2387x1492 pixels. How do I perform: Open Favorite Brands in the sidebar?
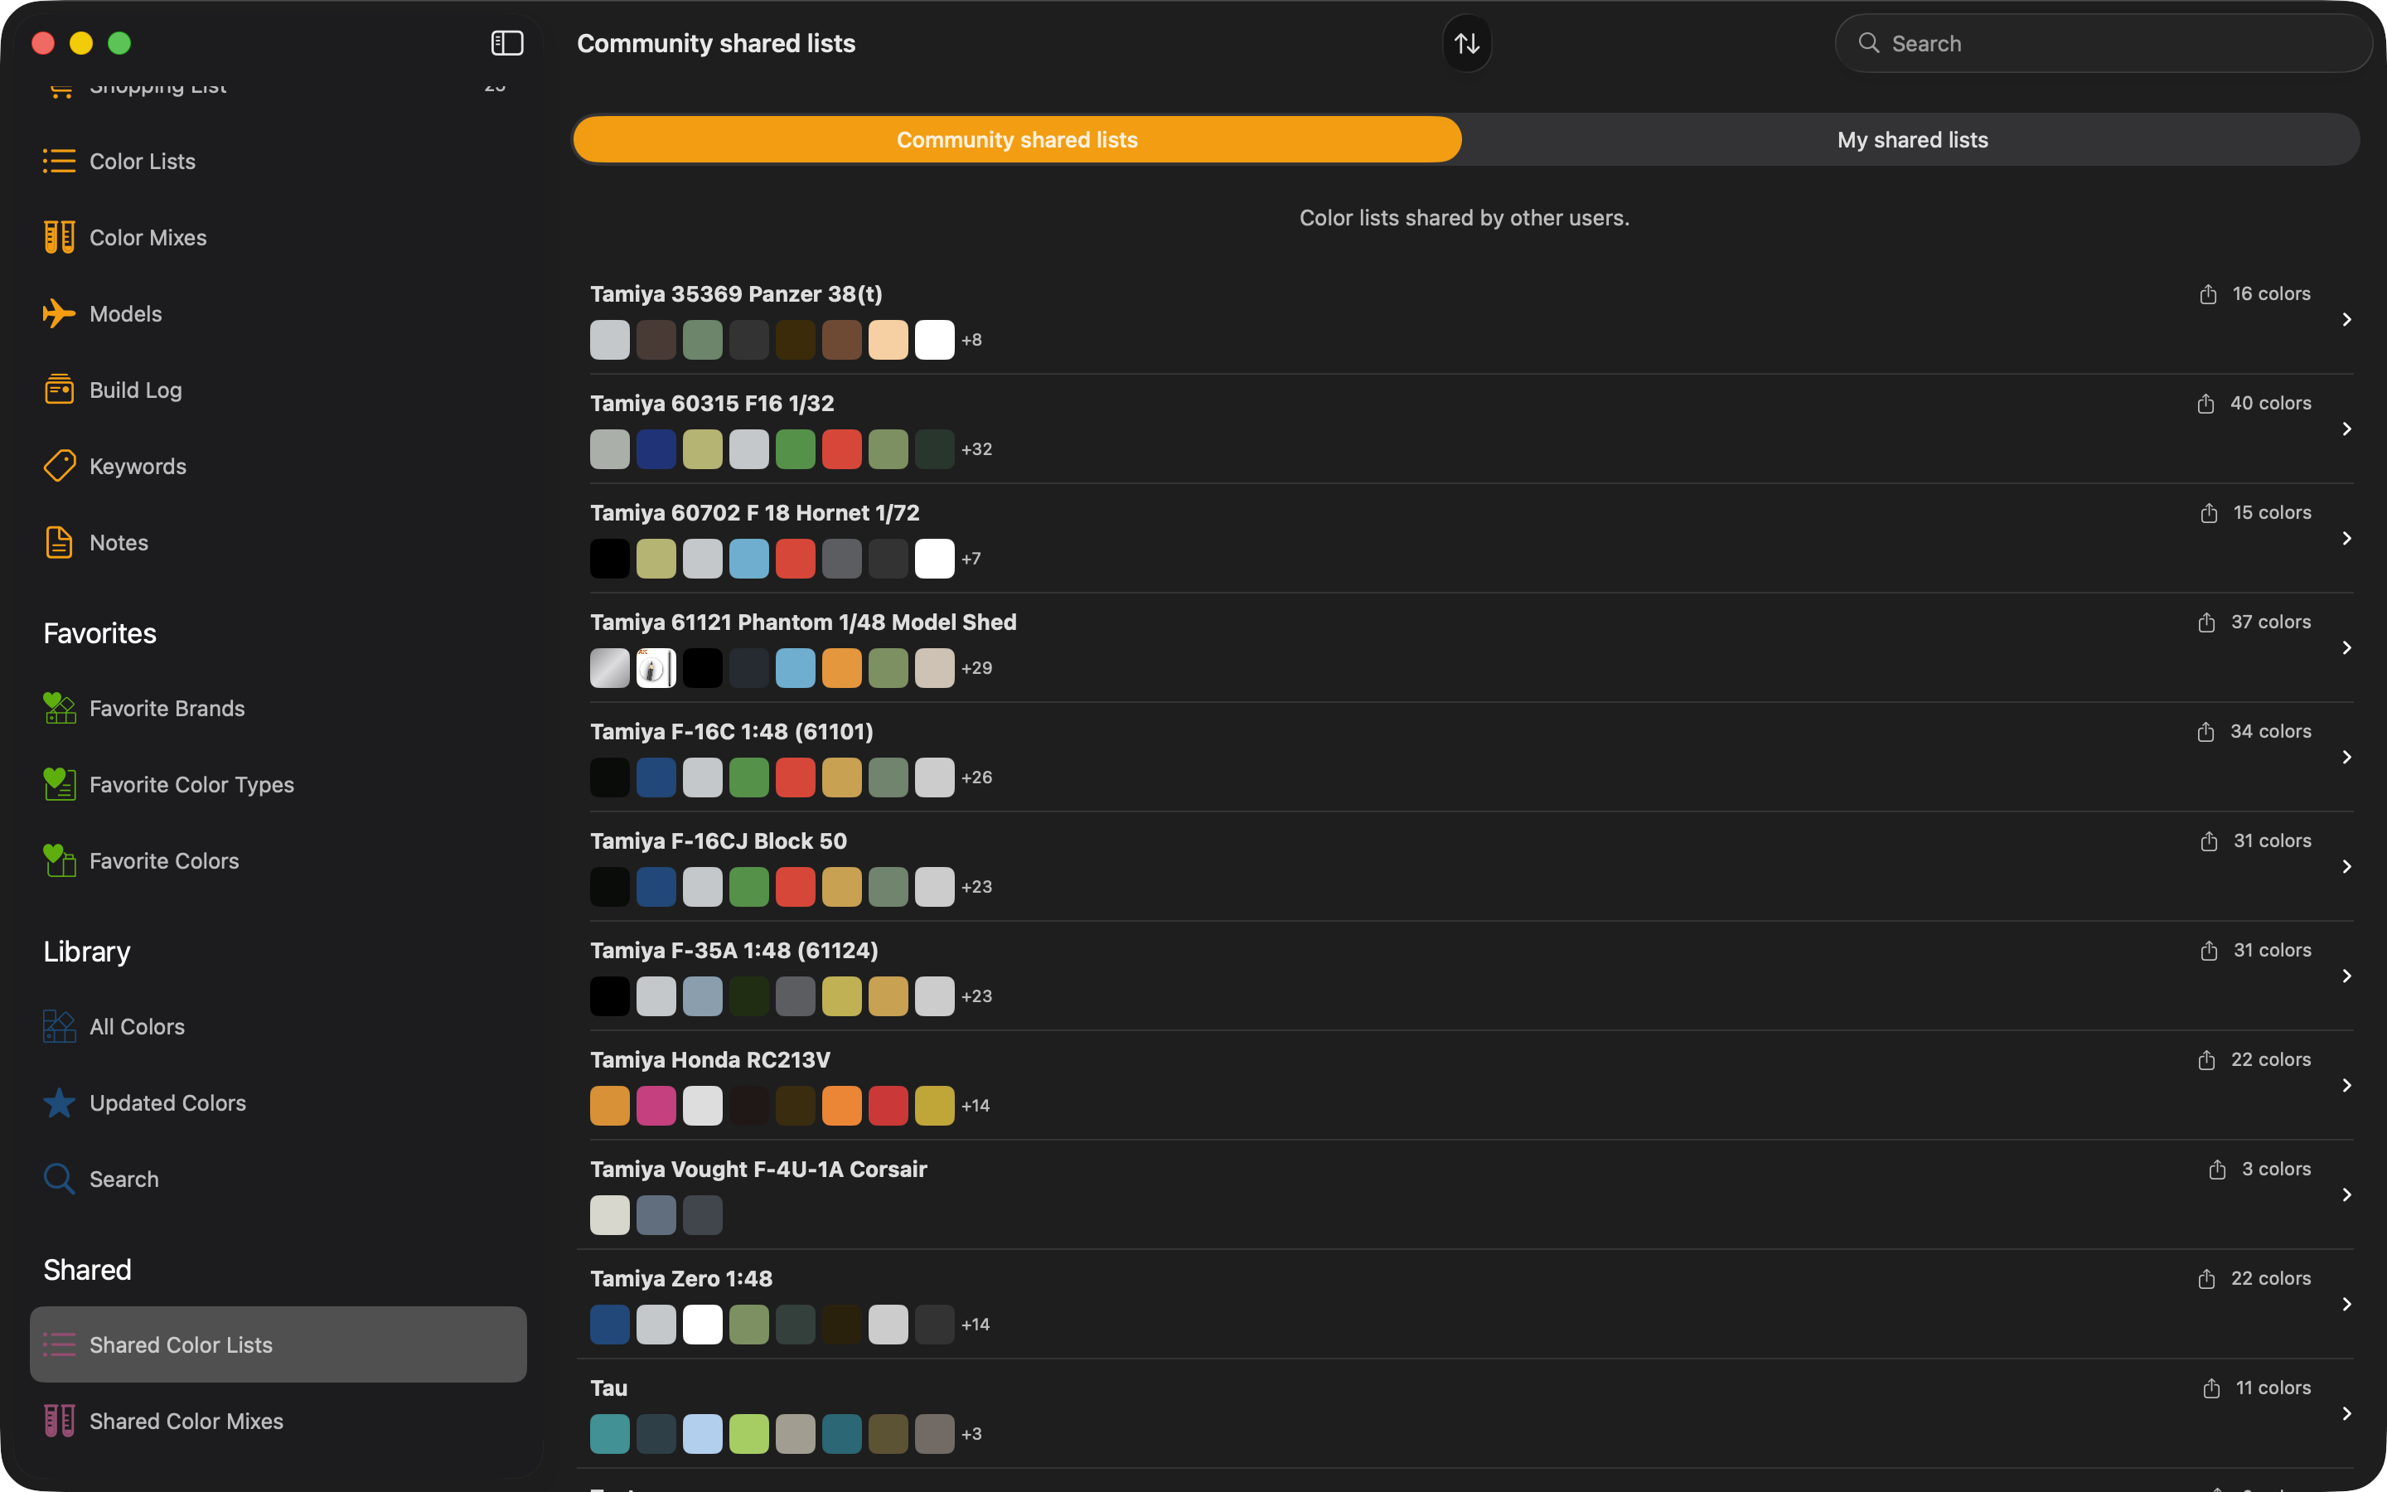point(278,708)
